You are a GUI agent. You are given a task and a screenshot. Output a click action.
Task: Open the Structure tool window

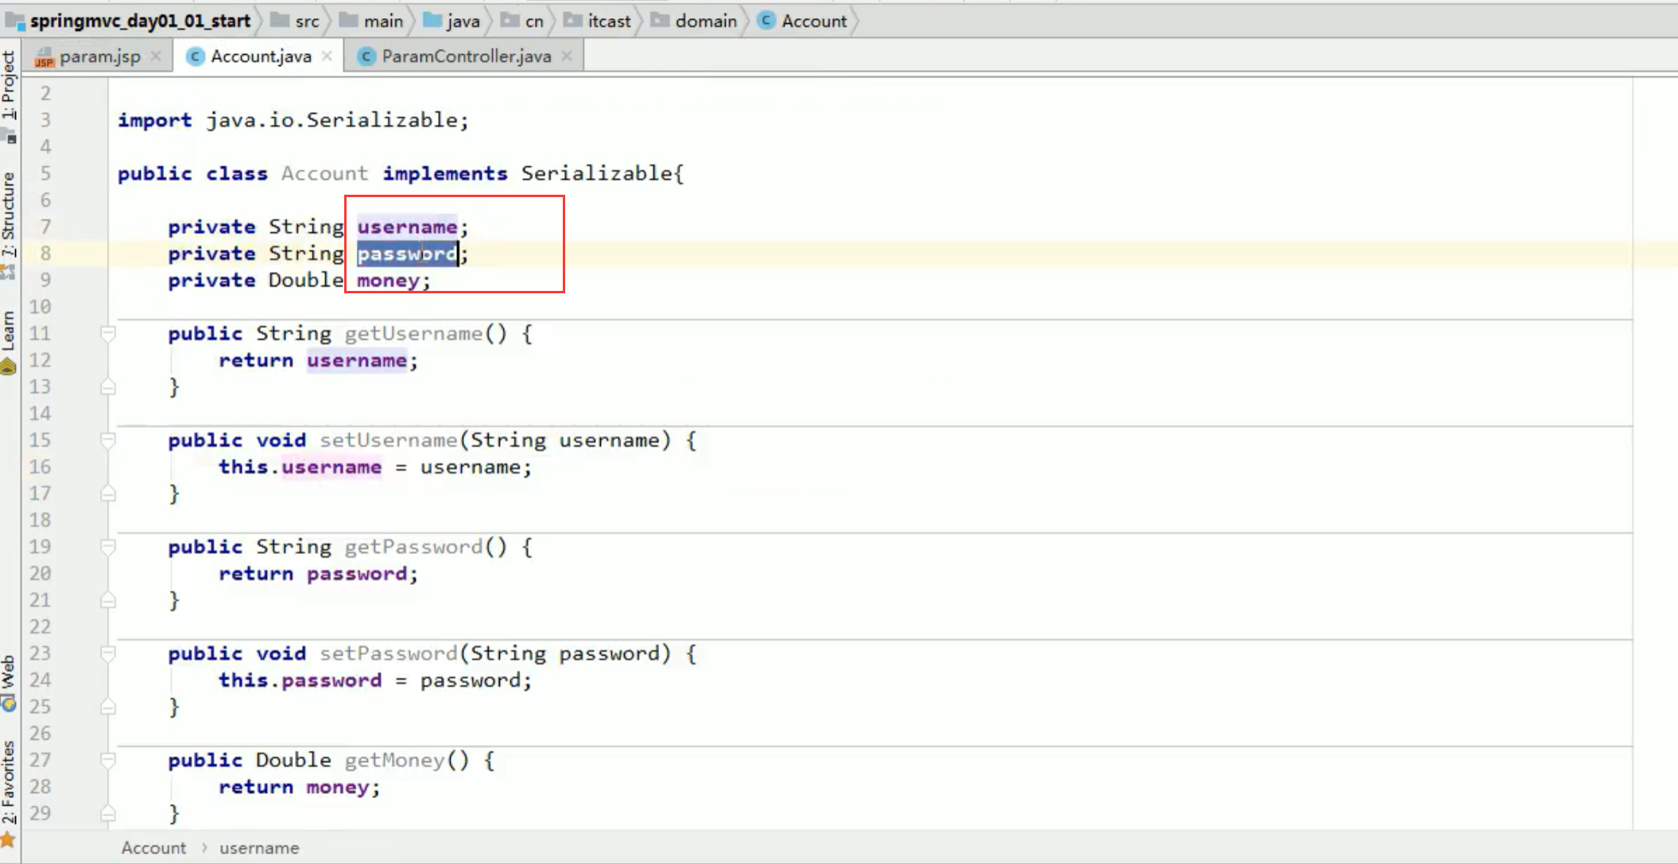(9, 215)
